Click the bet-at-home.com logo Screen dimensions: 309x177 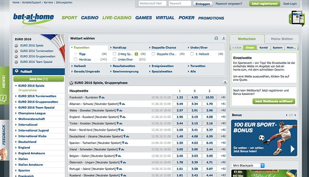click(33, 18)
